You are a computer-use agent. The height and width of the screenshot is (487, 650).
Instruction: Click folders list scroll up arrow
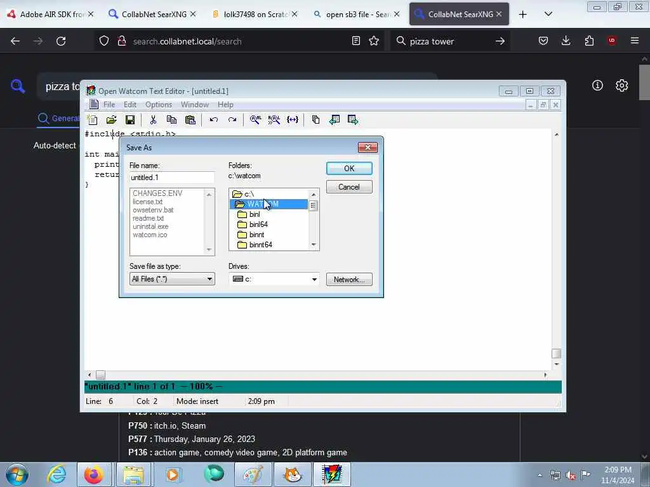point(314,195)
